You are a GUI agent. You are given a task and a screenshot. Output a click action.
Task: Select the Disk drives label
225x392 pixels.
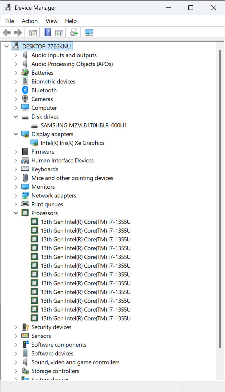coord(45,117)
